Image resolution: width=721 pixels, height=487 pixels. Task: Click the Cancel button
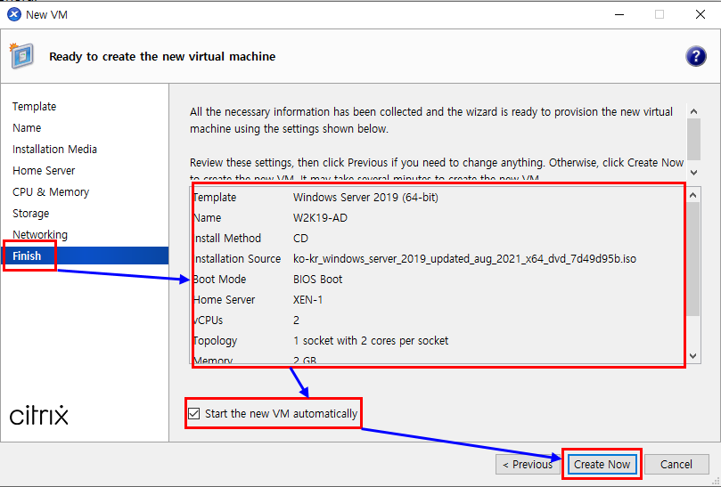[676, 465]
